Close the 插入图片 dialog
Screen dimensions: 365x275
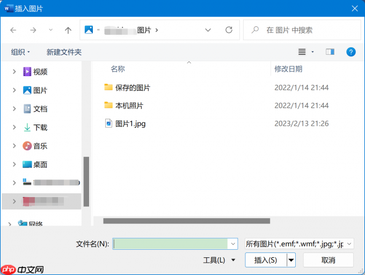(x=355, y=9)
